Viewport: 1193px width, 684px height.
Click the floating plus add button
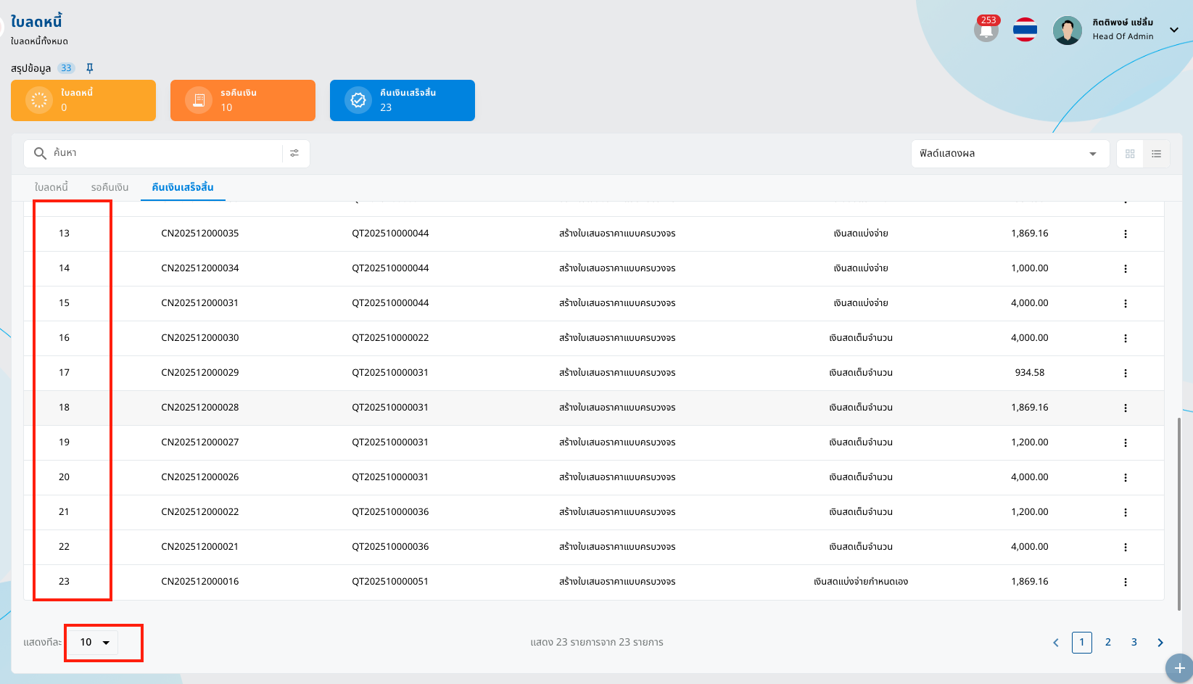coord(1179,668)
